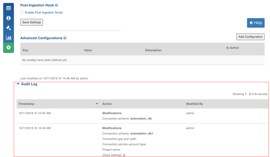Open the blue Help button
Screen dimensions: 270x157
pyautogui.click(x=256, y=23)
